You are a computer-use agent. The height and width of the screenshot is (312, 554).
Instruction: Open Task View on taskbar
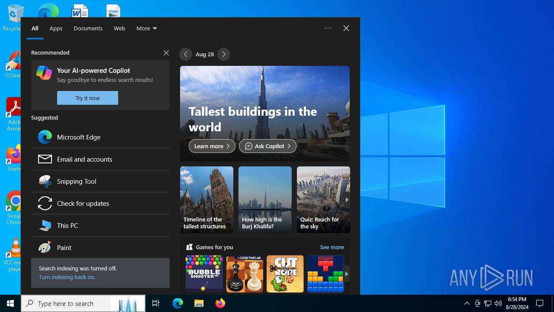(x=156, y=303)
